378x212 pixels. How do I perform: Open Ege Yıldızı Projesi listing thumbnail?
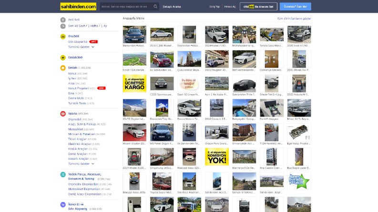click(x=299, y=133)
